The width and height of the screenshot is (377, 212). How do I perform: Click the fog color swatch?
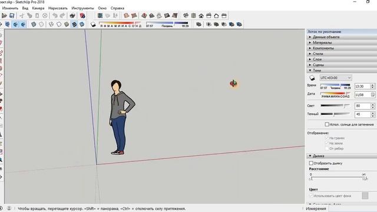365,196
